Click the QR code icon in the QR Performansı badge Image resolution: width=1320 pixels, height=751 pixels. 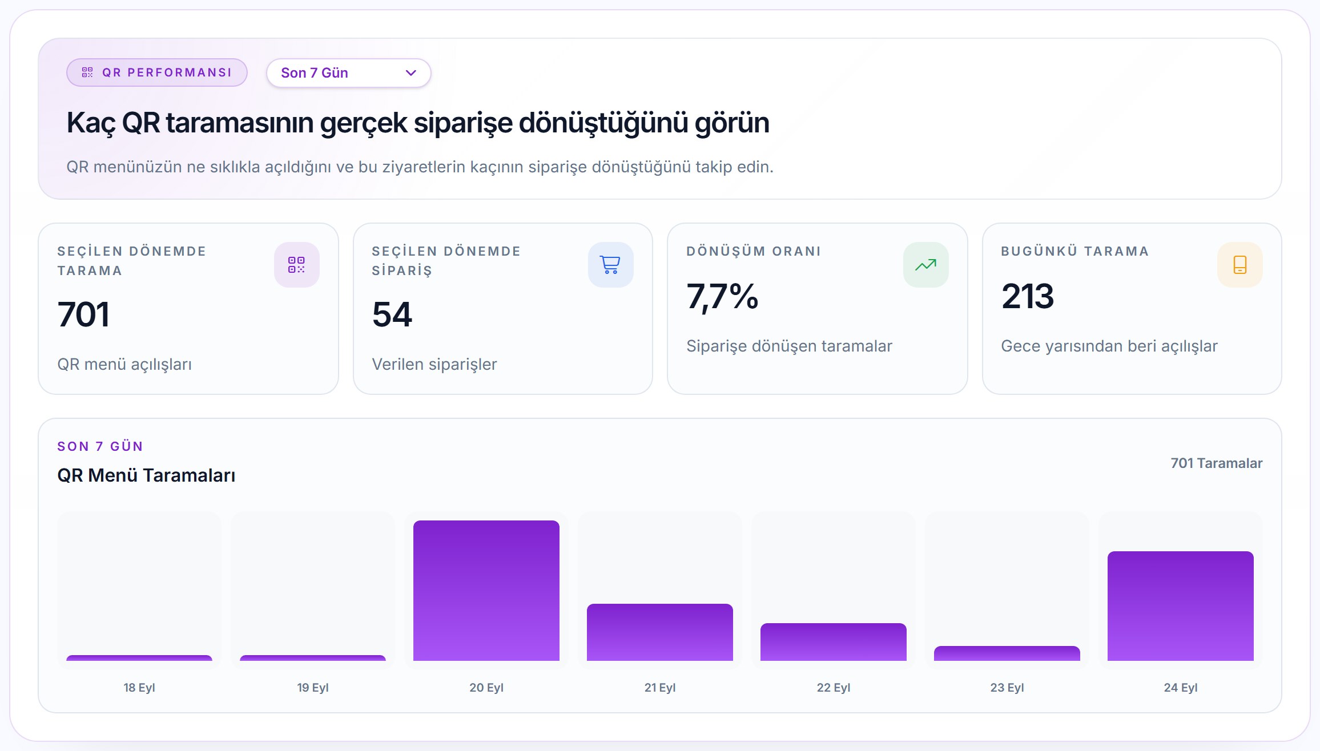point(87,72)
